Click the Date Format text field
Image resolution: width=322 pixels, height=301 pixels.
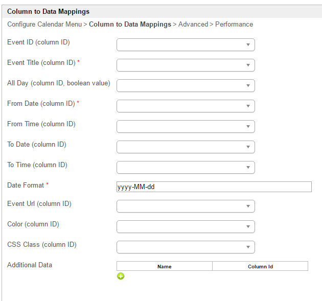214,187
